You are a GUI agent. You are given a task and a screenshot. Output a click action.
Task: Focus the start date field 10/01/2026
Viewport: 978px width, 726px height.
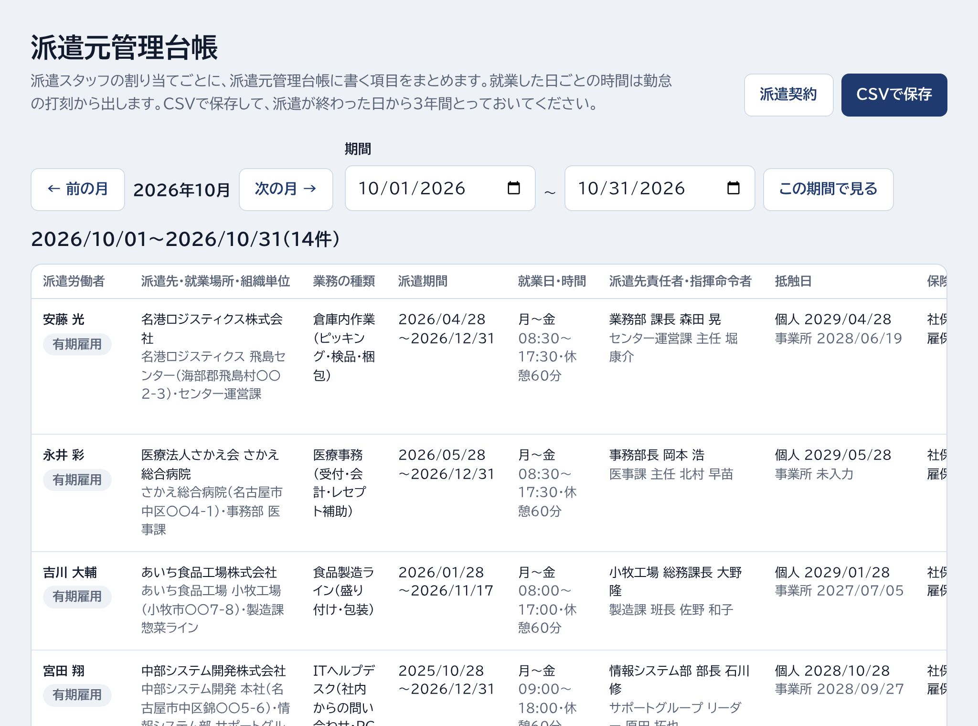[440, 188]
